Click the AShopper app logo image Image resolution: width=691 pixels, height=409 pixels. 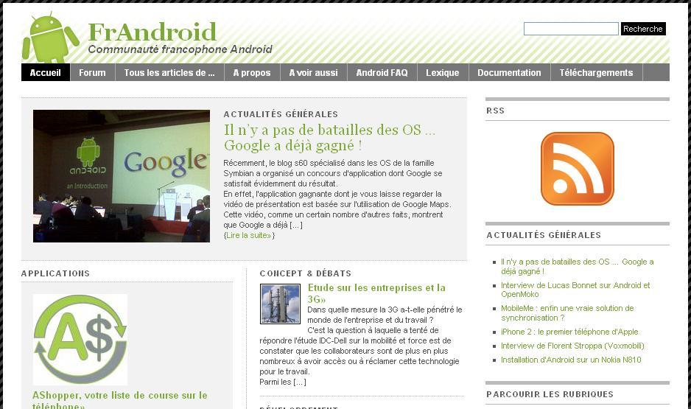click(x=80, y=340)
